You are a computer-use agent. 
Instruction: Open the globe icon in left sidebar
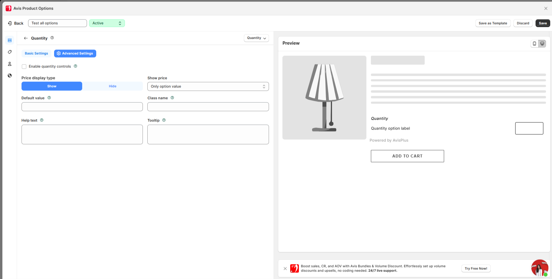pyautogui.click(x=10, y=75)
